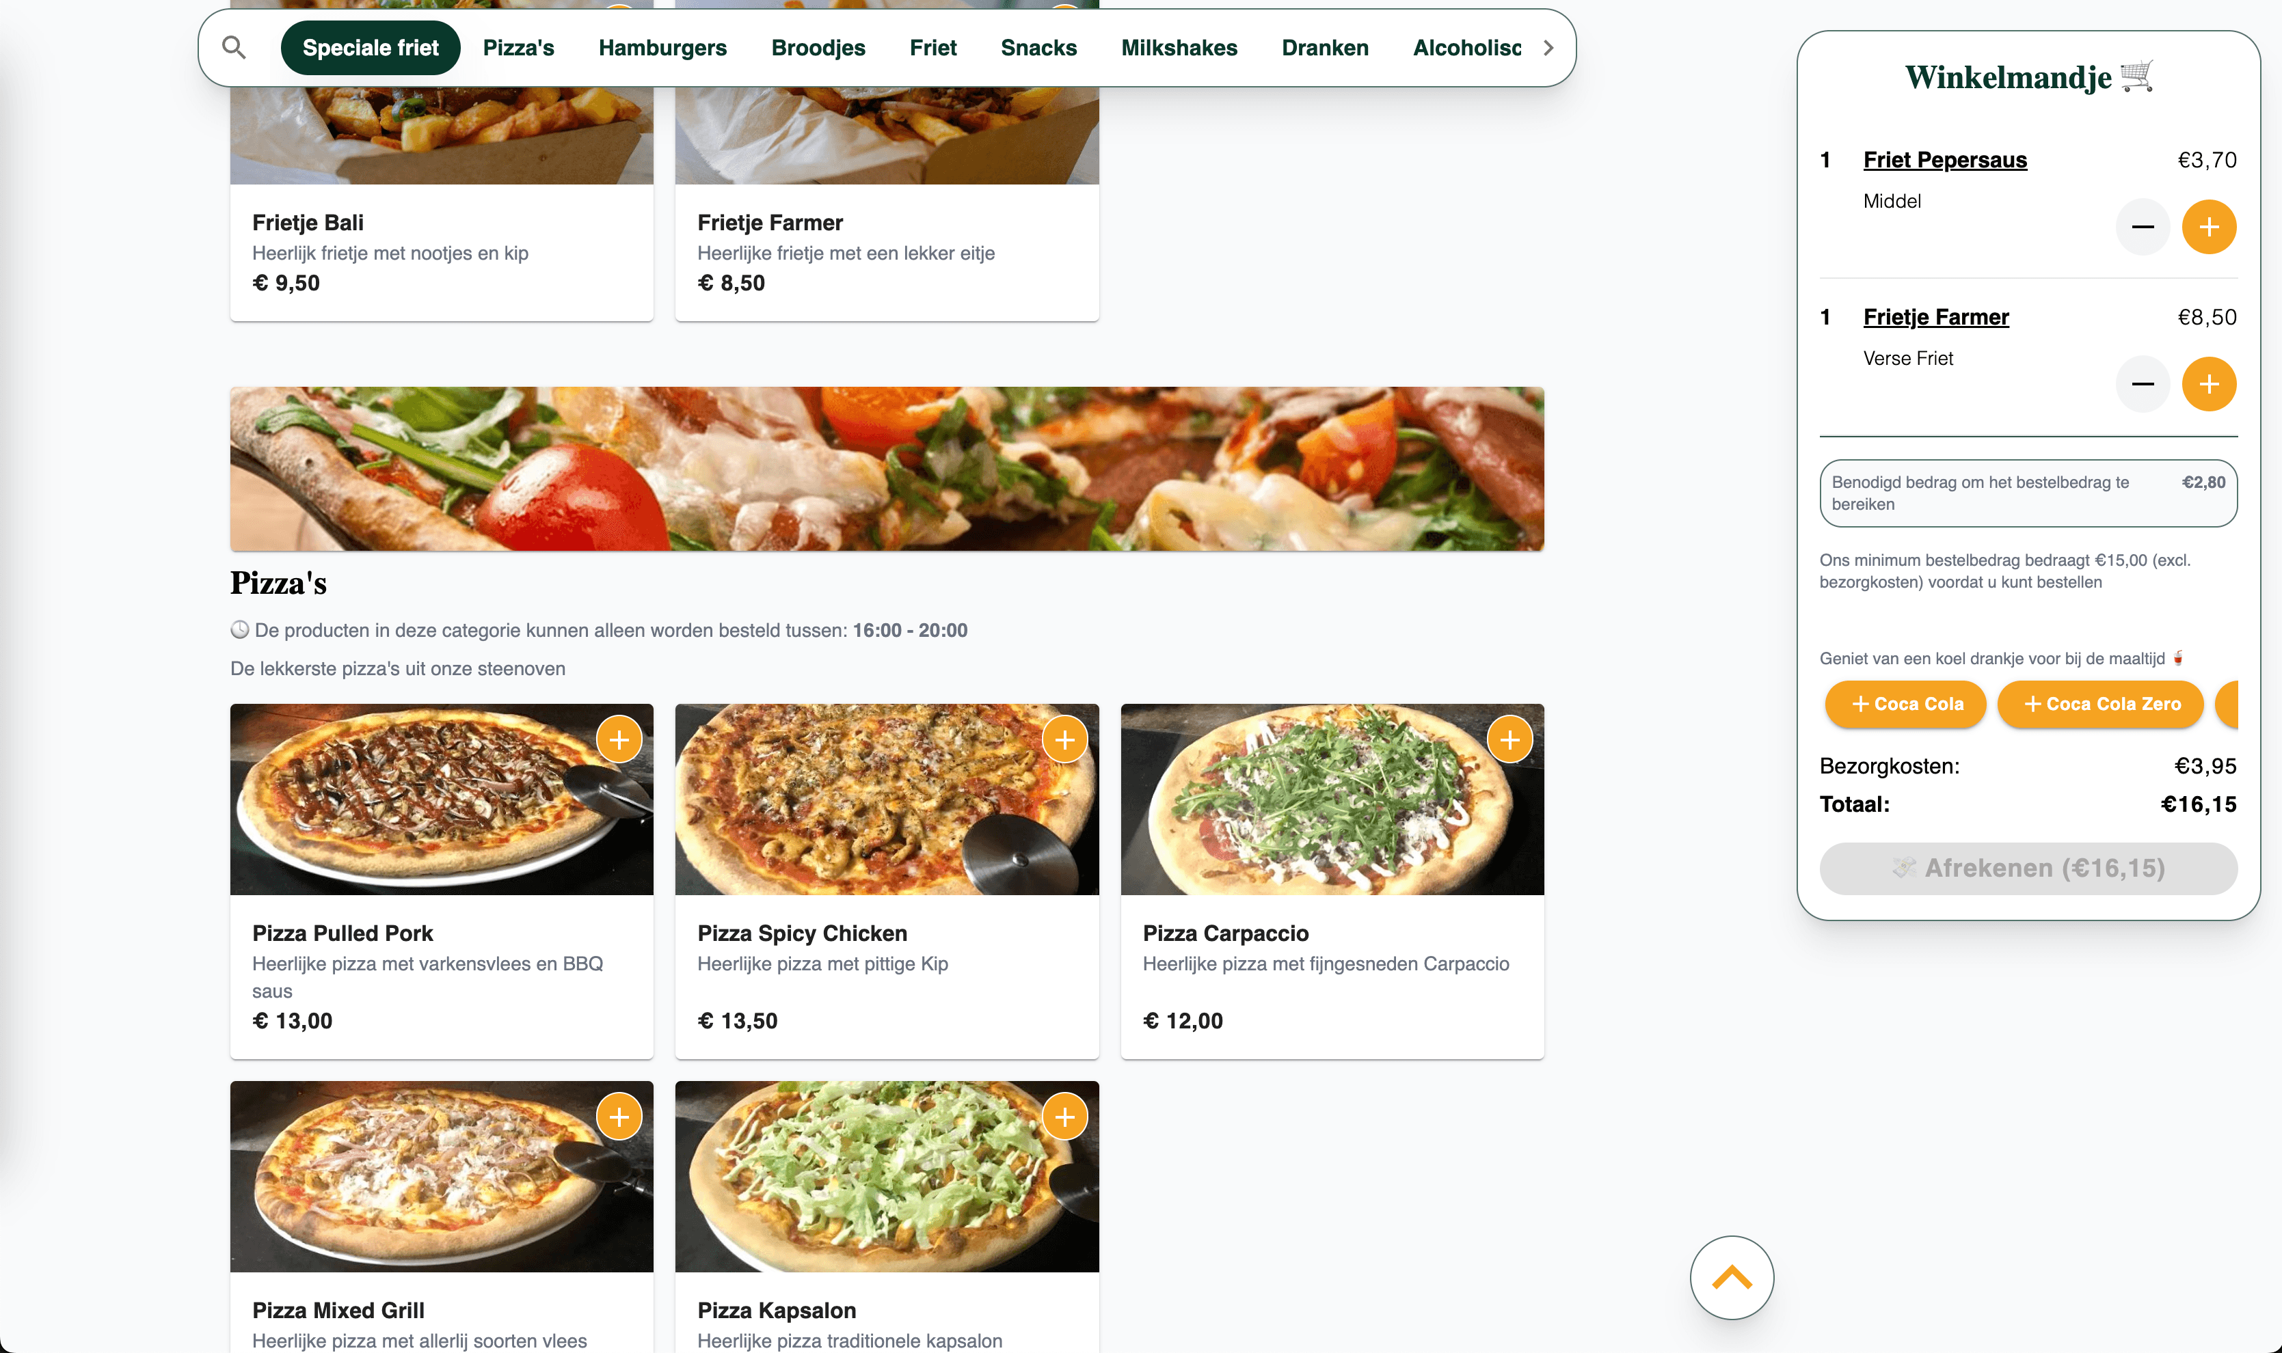Increase quantity of Friet Pepersaus
The height and width of the screenshot is (1353, 2282).
[x=2209, y=226]
